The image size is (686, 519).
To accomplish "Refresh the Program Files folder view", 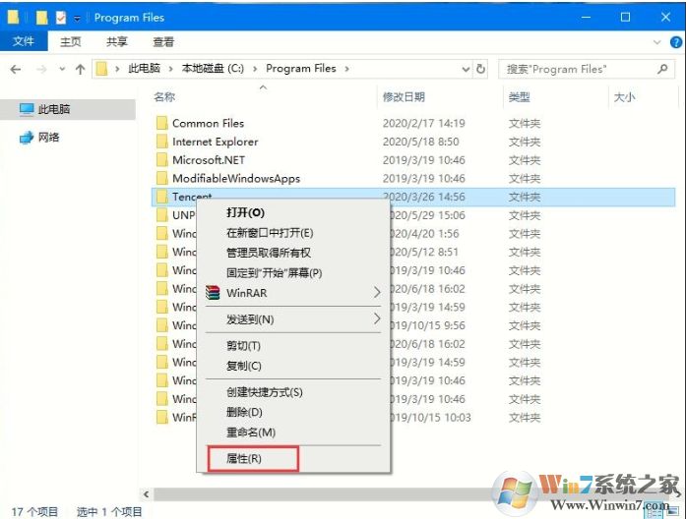I will [x=480, y=69].
